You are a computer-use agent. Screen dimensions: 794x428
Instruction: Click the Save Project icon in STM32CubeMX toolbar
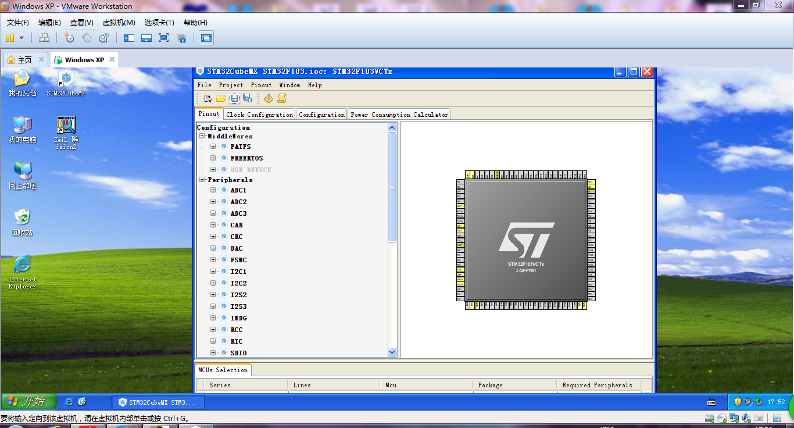(x=234, y=98)
